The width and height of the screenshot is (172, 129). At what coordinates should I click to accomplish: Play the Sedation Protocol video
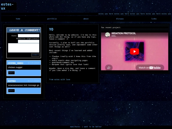[134, 52]
